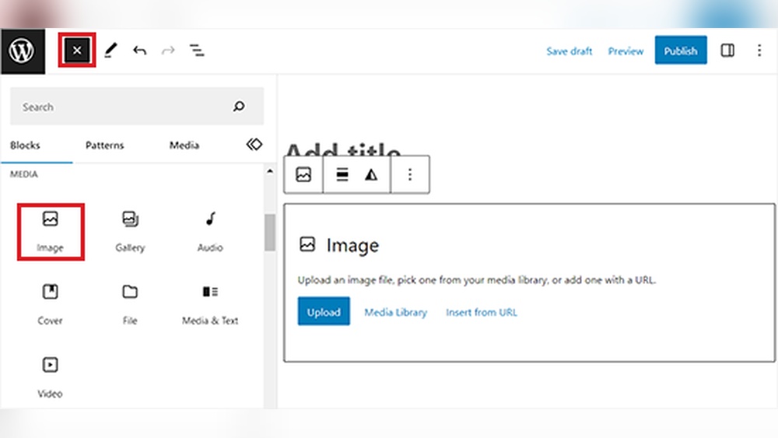Viewport: 778px width, 438px height.
Task: Switch to the Blocks tab
Action: coord(25,145)
